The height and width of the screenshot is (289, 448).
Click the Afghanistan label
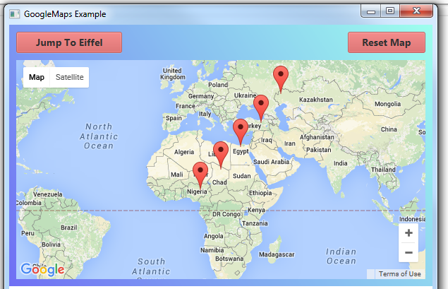(317, 137)
